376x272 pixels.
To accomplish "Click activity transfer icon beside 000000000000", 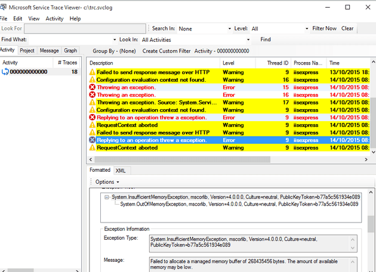I will pyautogui.click(x=5, y=72).
